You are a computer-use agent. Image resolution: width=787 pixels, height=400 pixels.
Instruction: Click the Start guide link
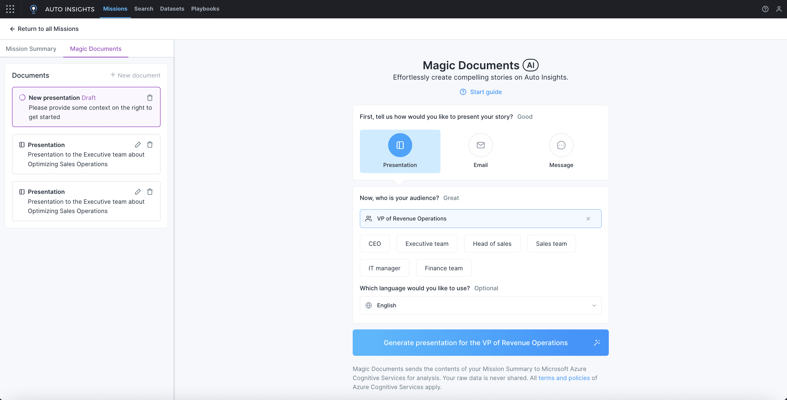pos(485,92)
